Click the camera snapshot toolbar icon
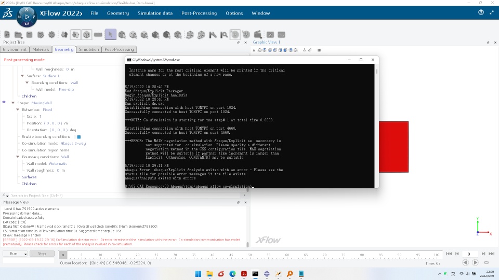This screenshot has height=280, width=499. [270, 34]
